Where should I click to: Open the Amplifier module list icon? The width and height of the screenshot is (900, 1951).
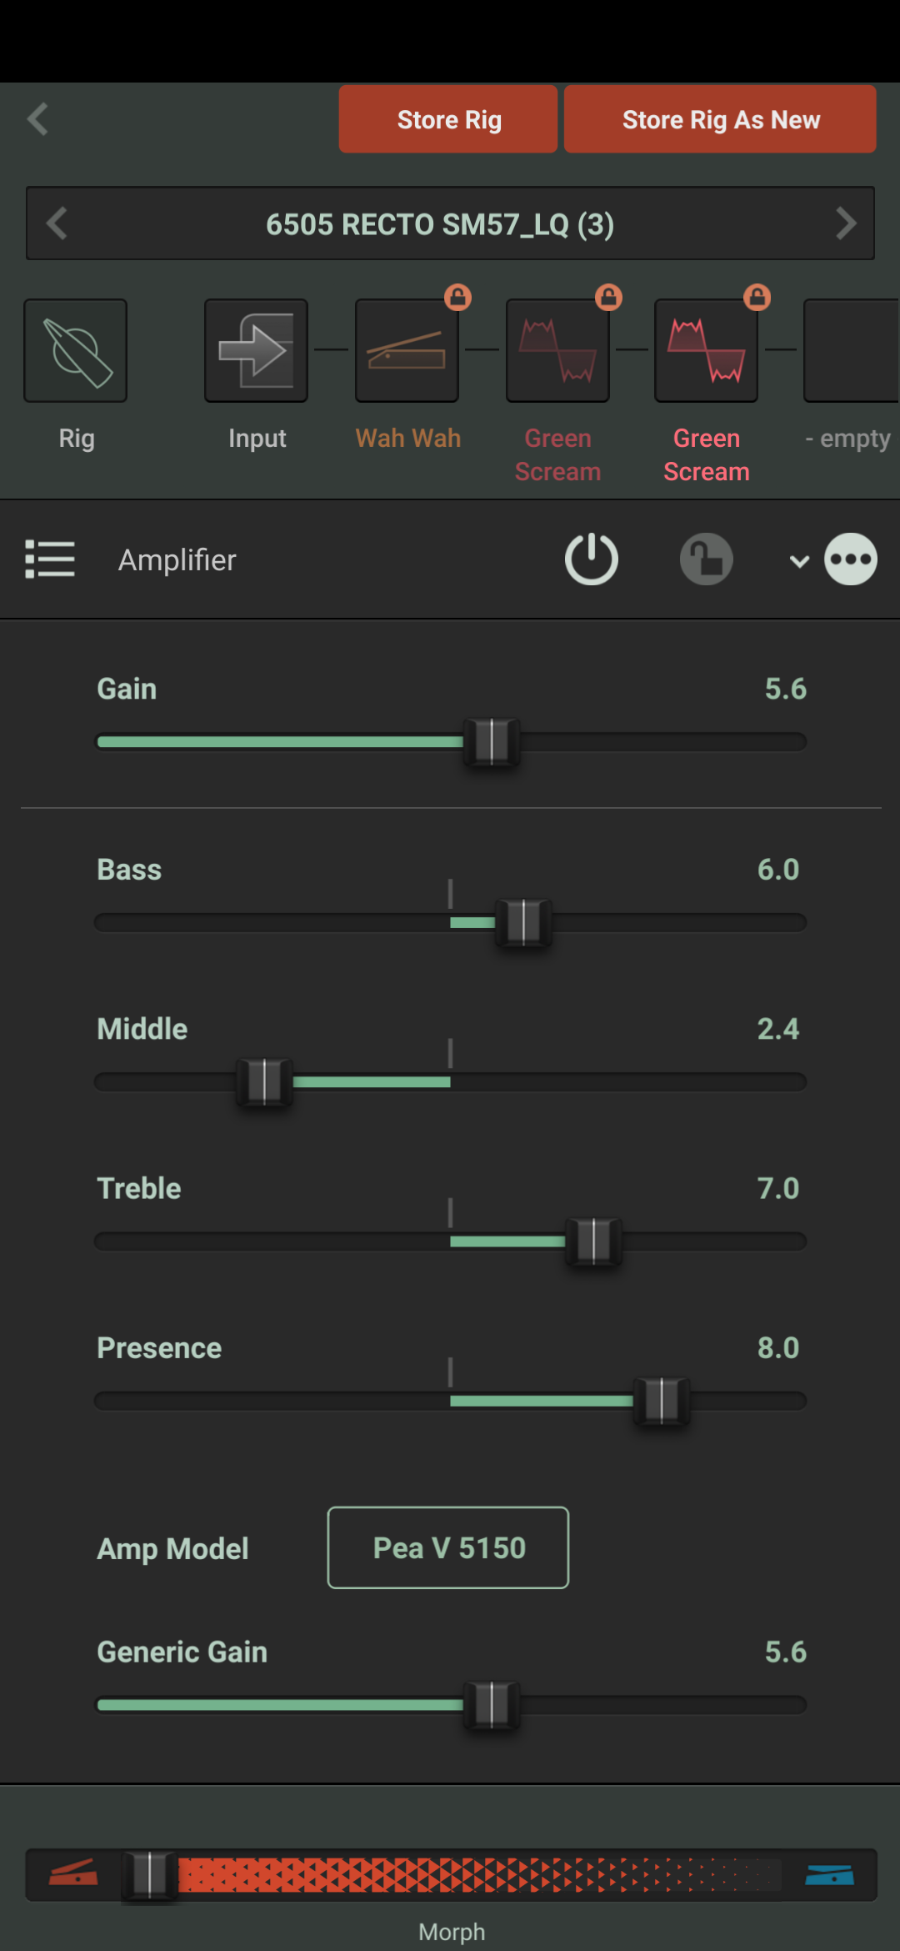[50, 559]
